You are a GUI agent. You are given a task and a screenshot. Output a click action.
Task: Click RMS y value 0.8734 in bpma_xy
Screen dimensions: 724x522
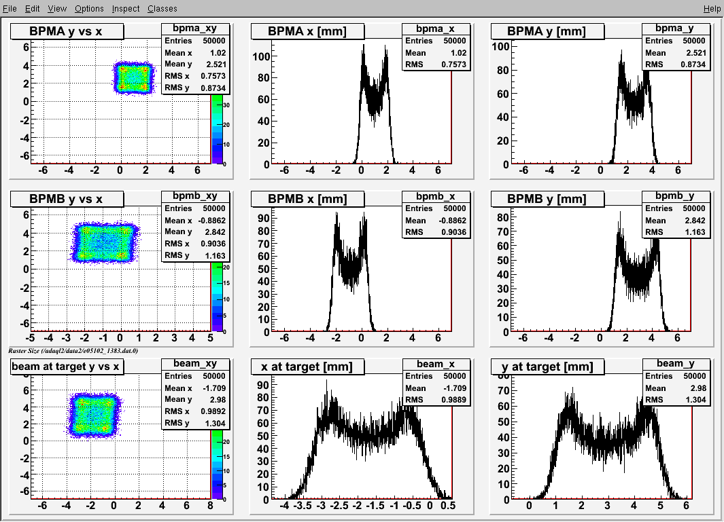pyautogui.click(x=213, y=88)
